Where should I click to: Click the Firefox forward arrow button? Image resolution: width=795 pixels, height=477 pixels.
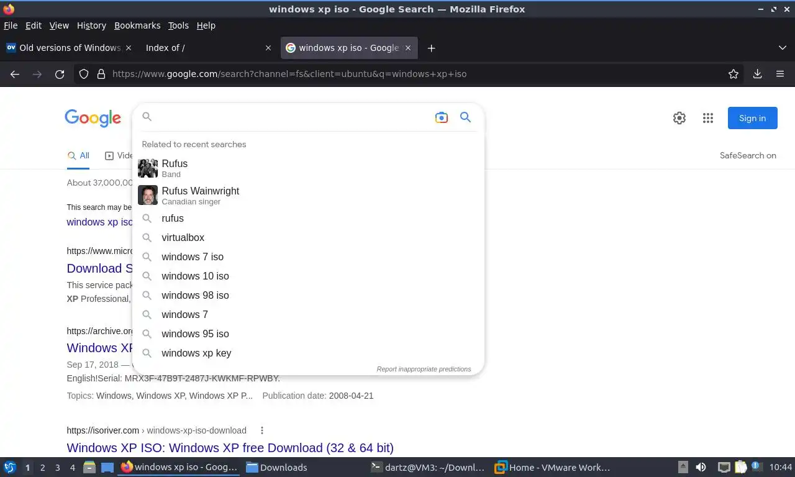[x=37, y=74]
